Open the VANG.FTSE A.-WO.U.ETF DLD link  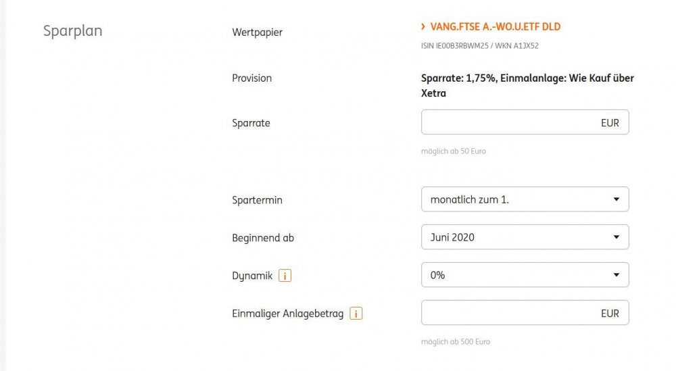[496, 27]
